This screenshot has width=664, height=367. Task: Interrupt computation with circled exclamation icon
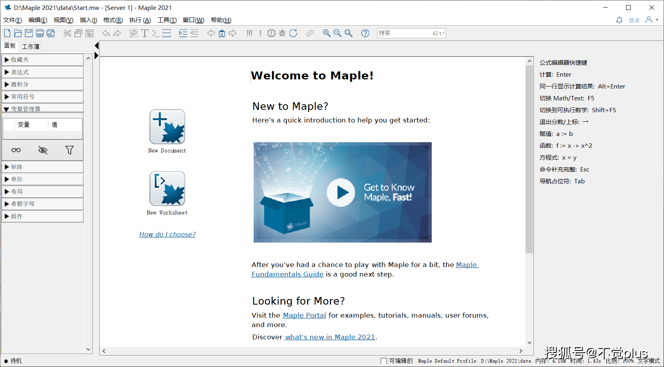point(271,33)
